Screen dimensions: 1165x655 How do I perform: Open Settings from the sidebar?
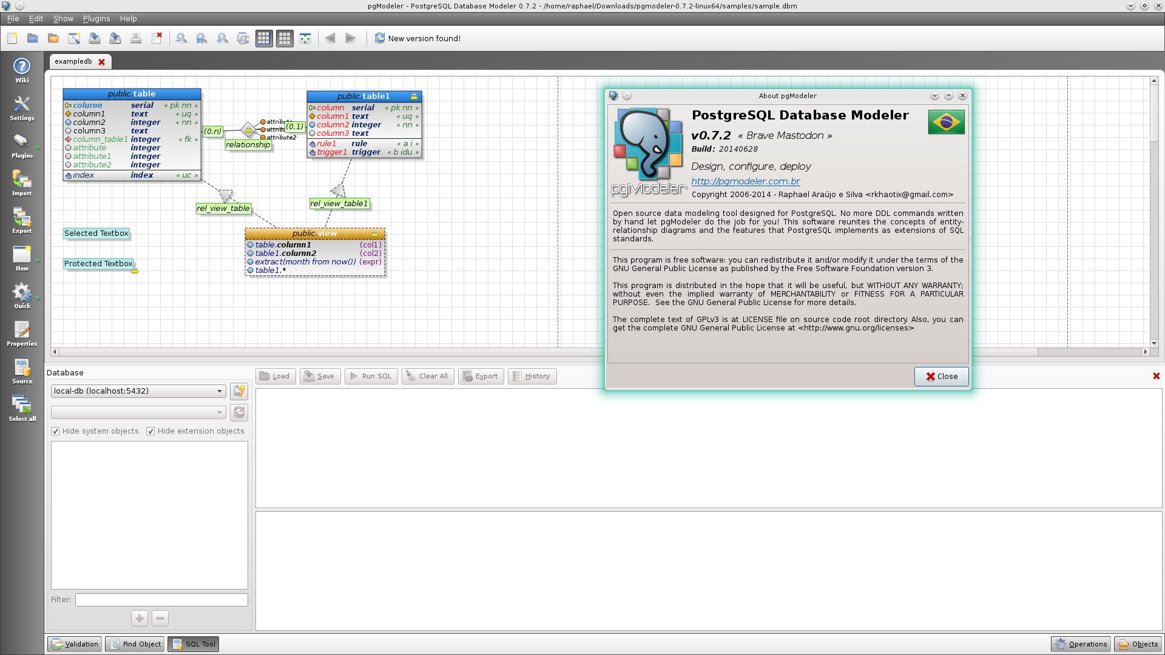[22, 108]
